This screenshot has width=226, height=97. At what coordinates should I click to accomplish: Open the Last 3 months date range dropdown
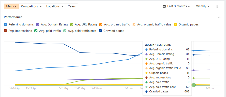[176, 6]
